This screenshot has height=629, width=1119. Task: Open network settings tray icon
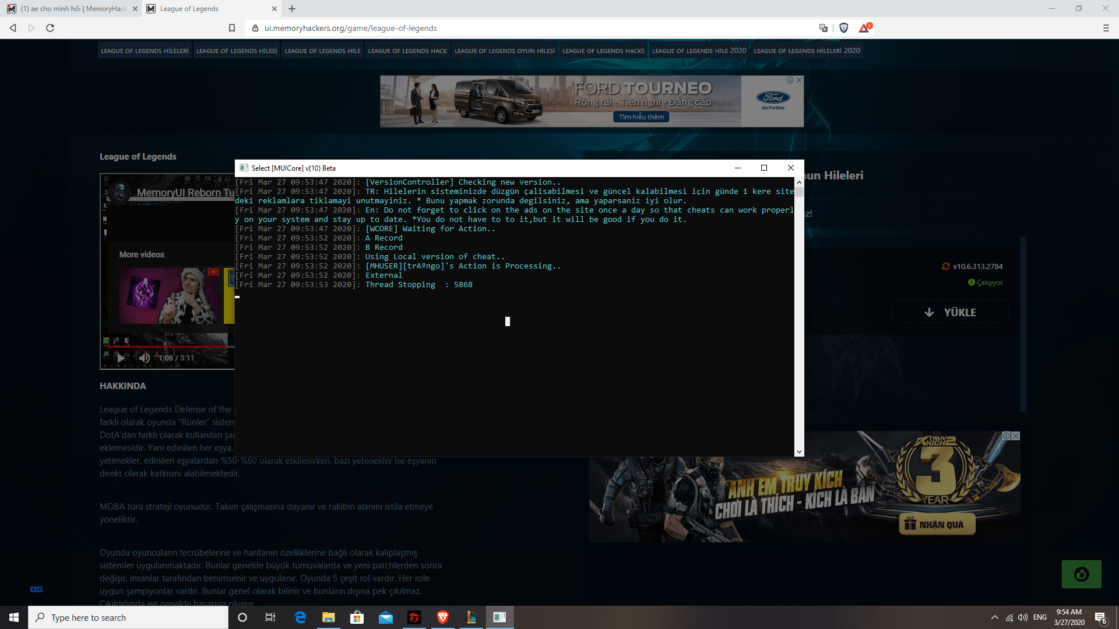1009,617
